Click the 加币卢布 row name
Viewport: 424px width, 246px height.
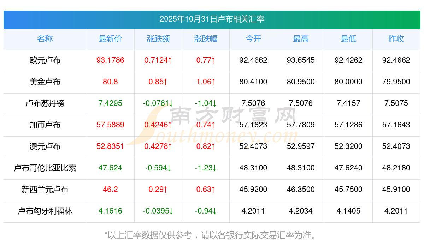pyautogui.click(x=45, y=125)
